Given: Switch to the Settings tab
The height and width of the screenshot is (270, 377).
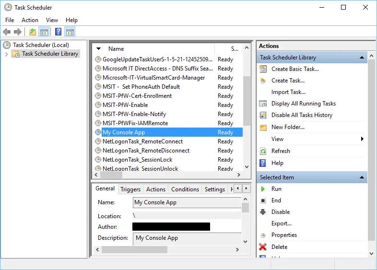Looking at the screenshot, I should pos(215,189).
